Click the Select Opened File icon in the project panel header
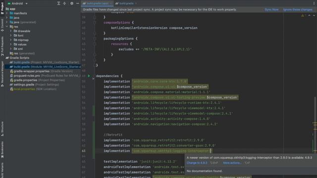The image size is (317, 178). pos(58,3)
